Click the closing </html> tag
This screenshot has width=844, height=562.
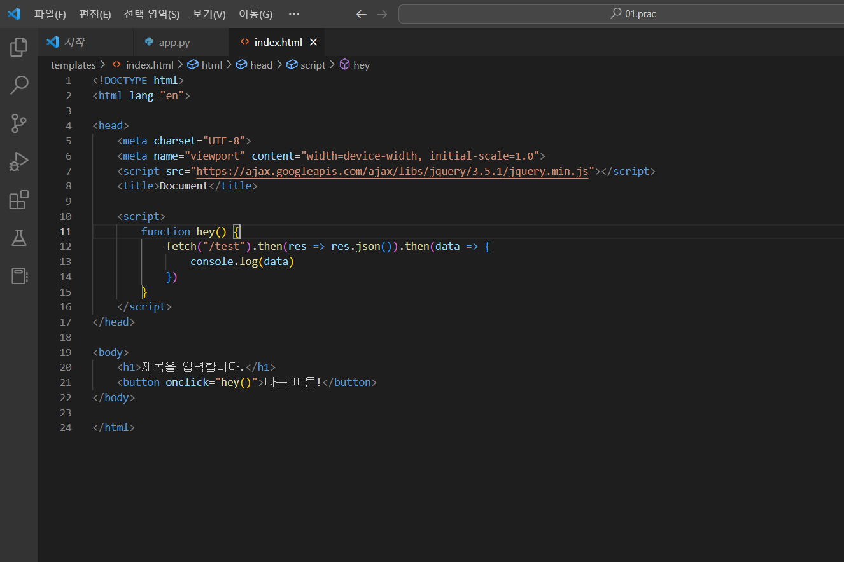114,427
